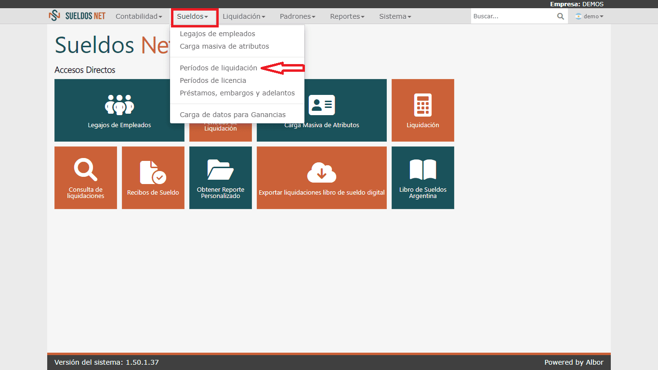The height and width of the screenshot is (370, 658).
Task: Open Legajos de Empleados people icon tile
Action: pos(119,105)
